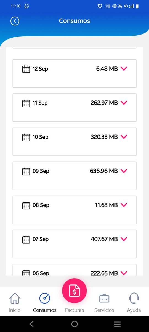Switch to the Servicios tab label

coord(104,310)
